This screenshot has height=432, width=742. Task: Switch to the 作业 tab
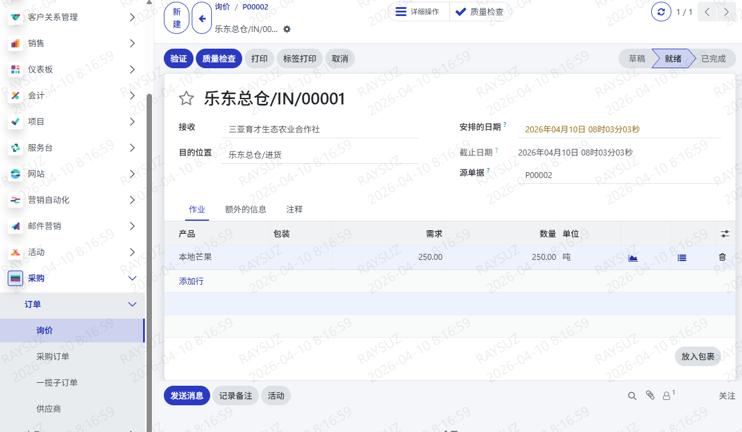(196, 209)
